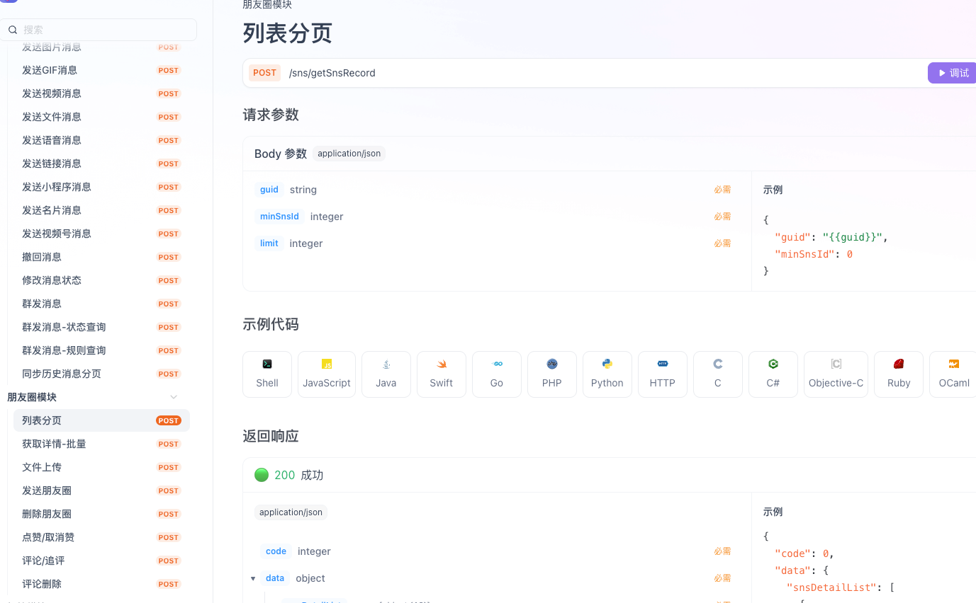The height and width of the screenshot is (603, 976).
Task: Select the JavaScript code sample icon
Action: point(326,374)
